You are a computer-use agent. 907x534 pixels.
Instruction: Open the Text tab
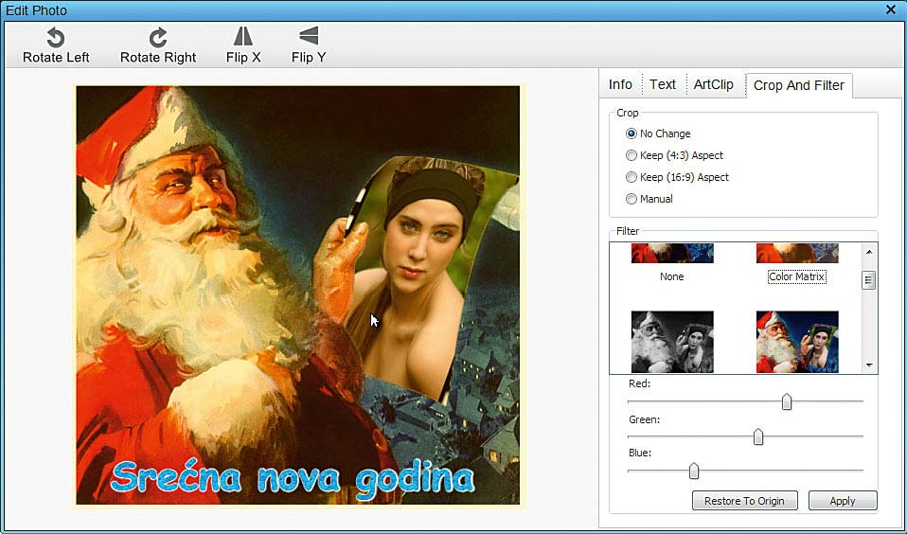click(x=663, y=84)
